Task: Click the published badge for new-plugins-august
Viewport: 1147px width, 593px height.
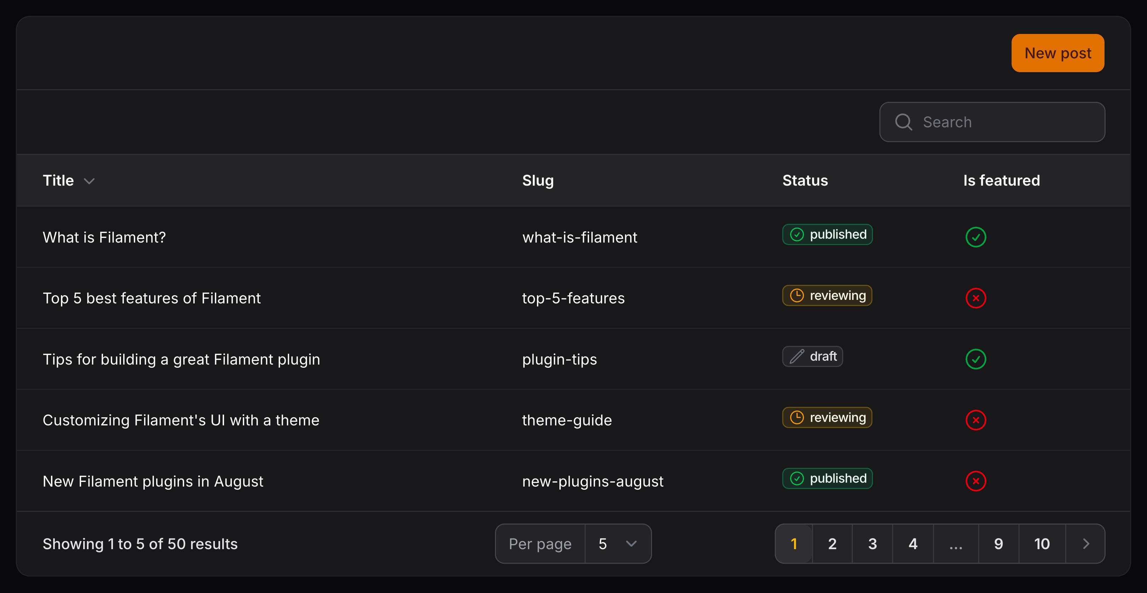Action: click(827, 478)
